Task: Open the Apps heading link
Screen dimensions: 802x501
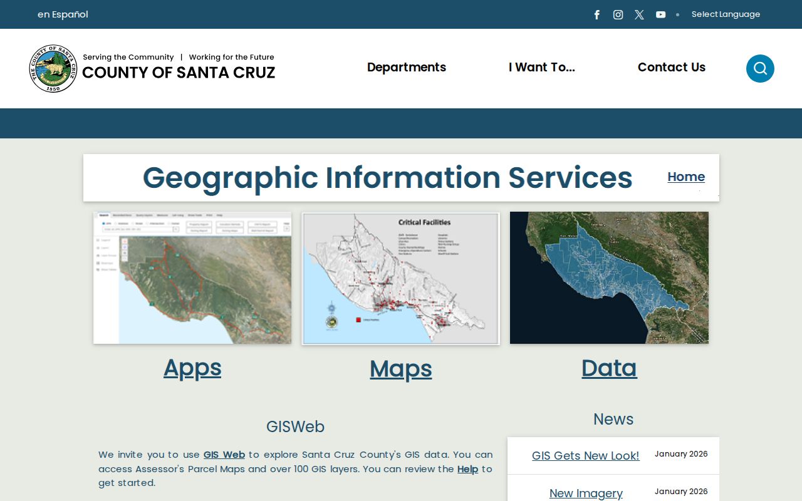Action: (x=192, y=368)
